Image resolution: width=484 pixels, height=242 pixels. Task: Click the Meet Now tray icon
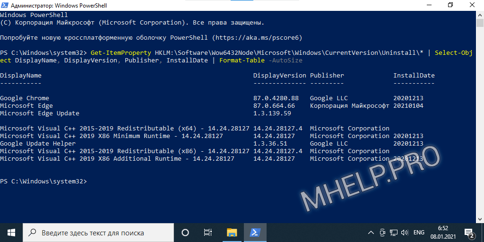[383, 233]
